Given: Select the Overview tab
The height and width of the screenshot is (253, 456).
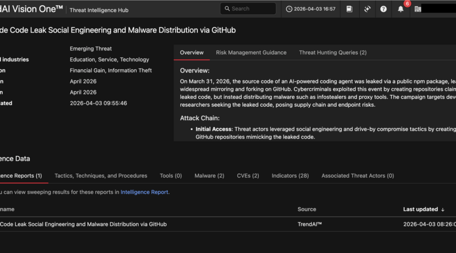Looking at the screenshot, I should click(x=192, y=53).
